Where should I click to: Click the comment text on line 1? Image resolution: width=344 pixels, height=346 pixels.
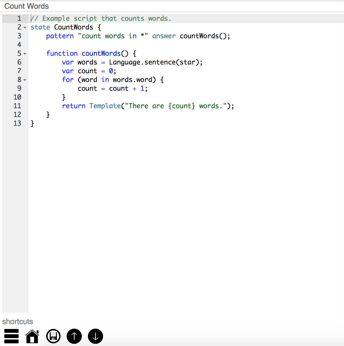[x=101, y=18]
